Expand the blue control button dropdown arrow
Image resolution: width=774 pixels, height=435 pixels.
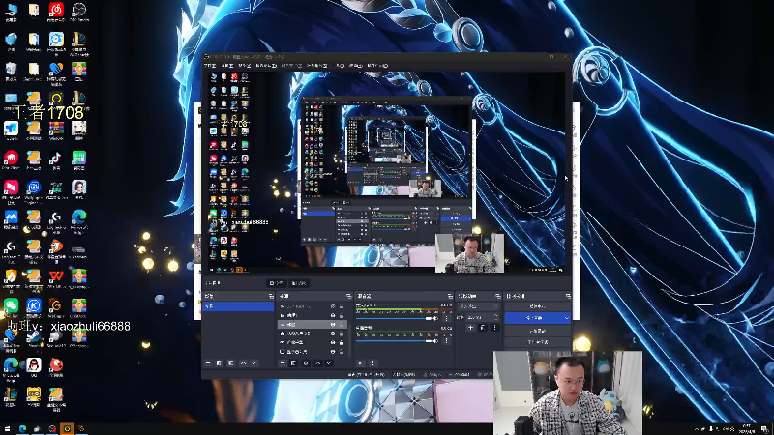[x=567, y=318]
